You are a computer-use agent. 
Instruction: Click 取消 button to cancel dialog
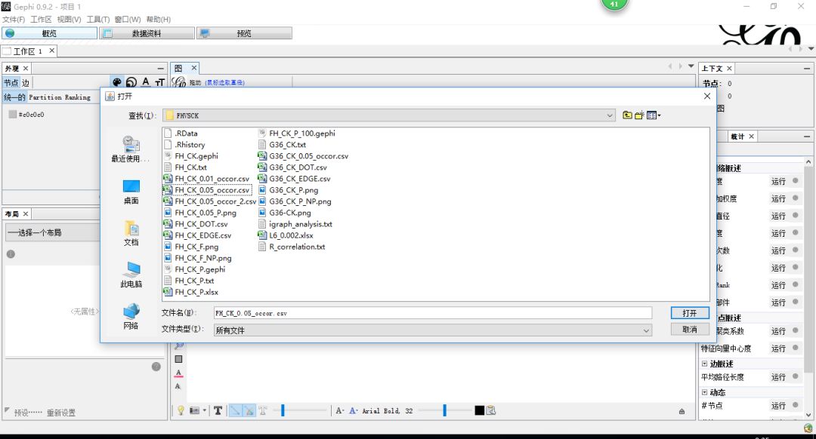point(690,330)
